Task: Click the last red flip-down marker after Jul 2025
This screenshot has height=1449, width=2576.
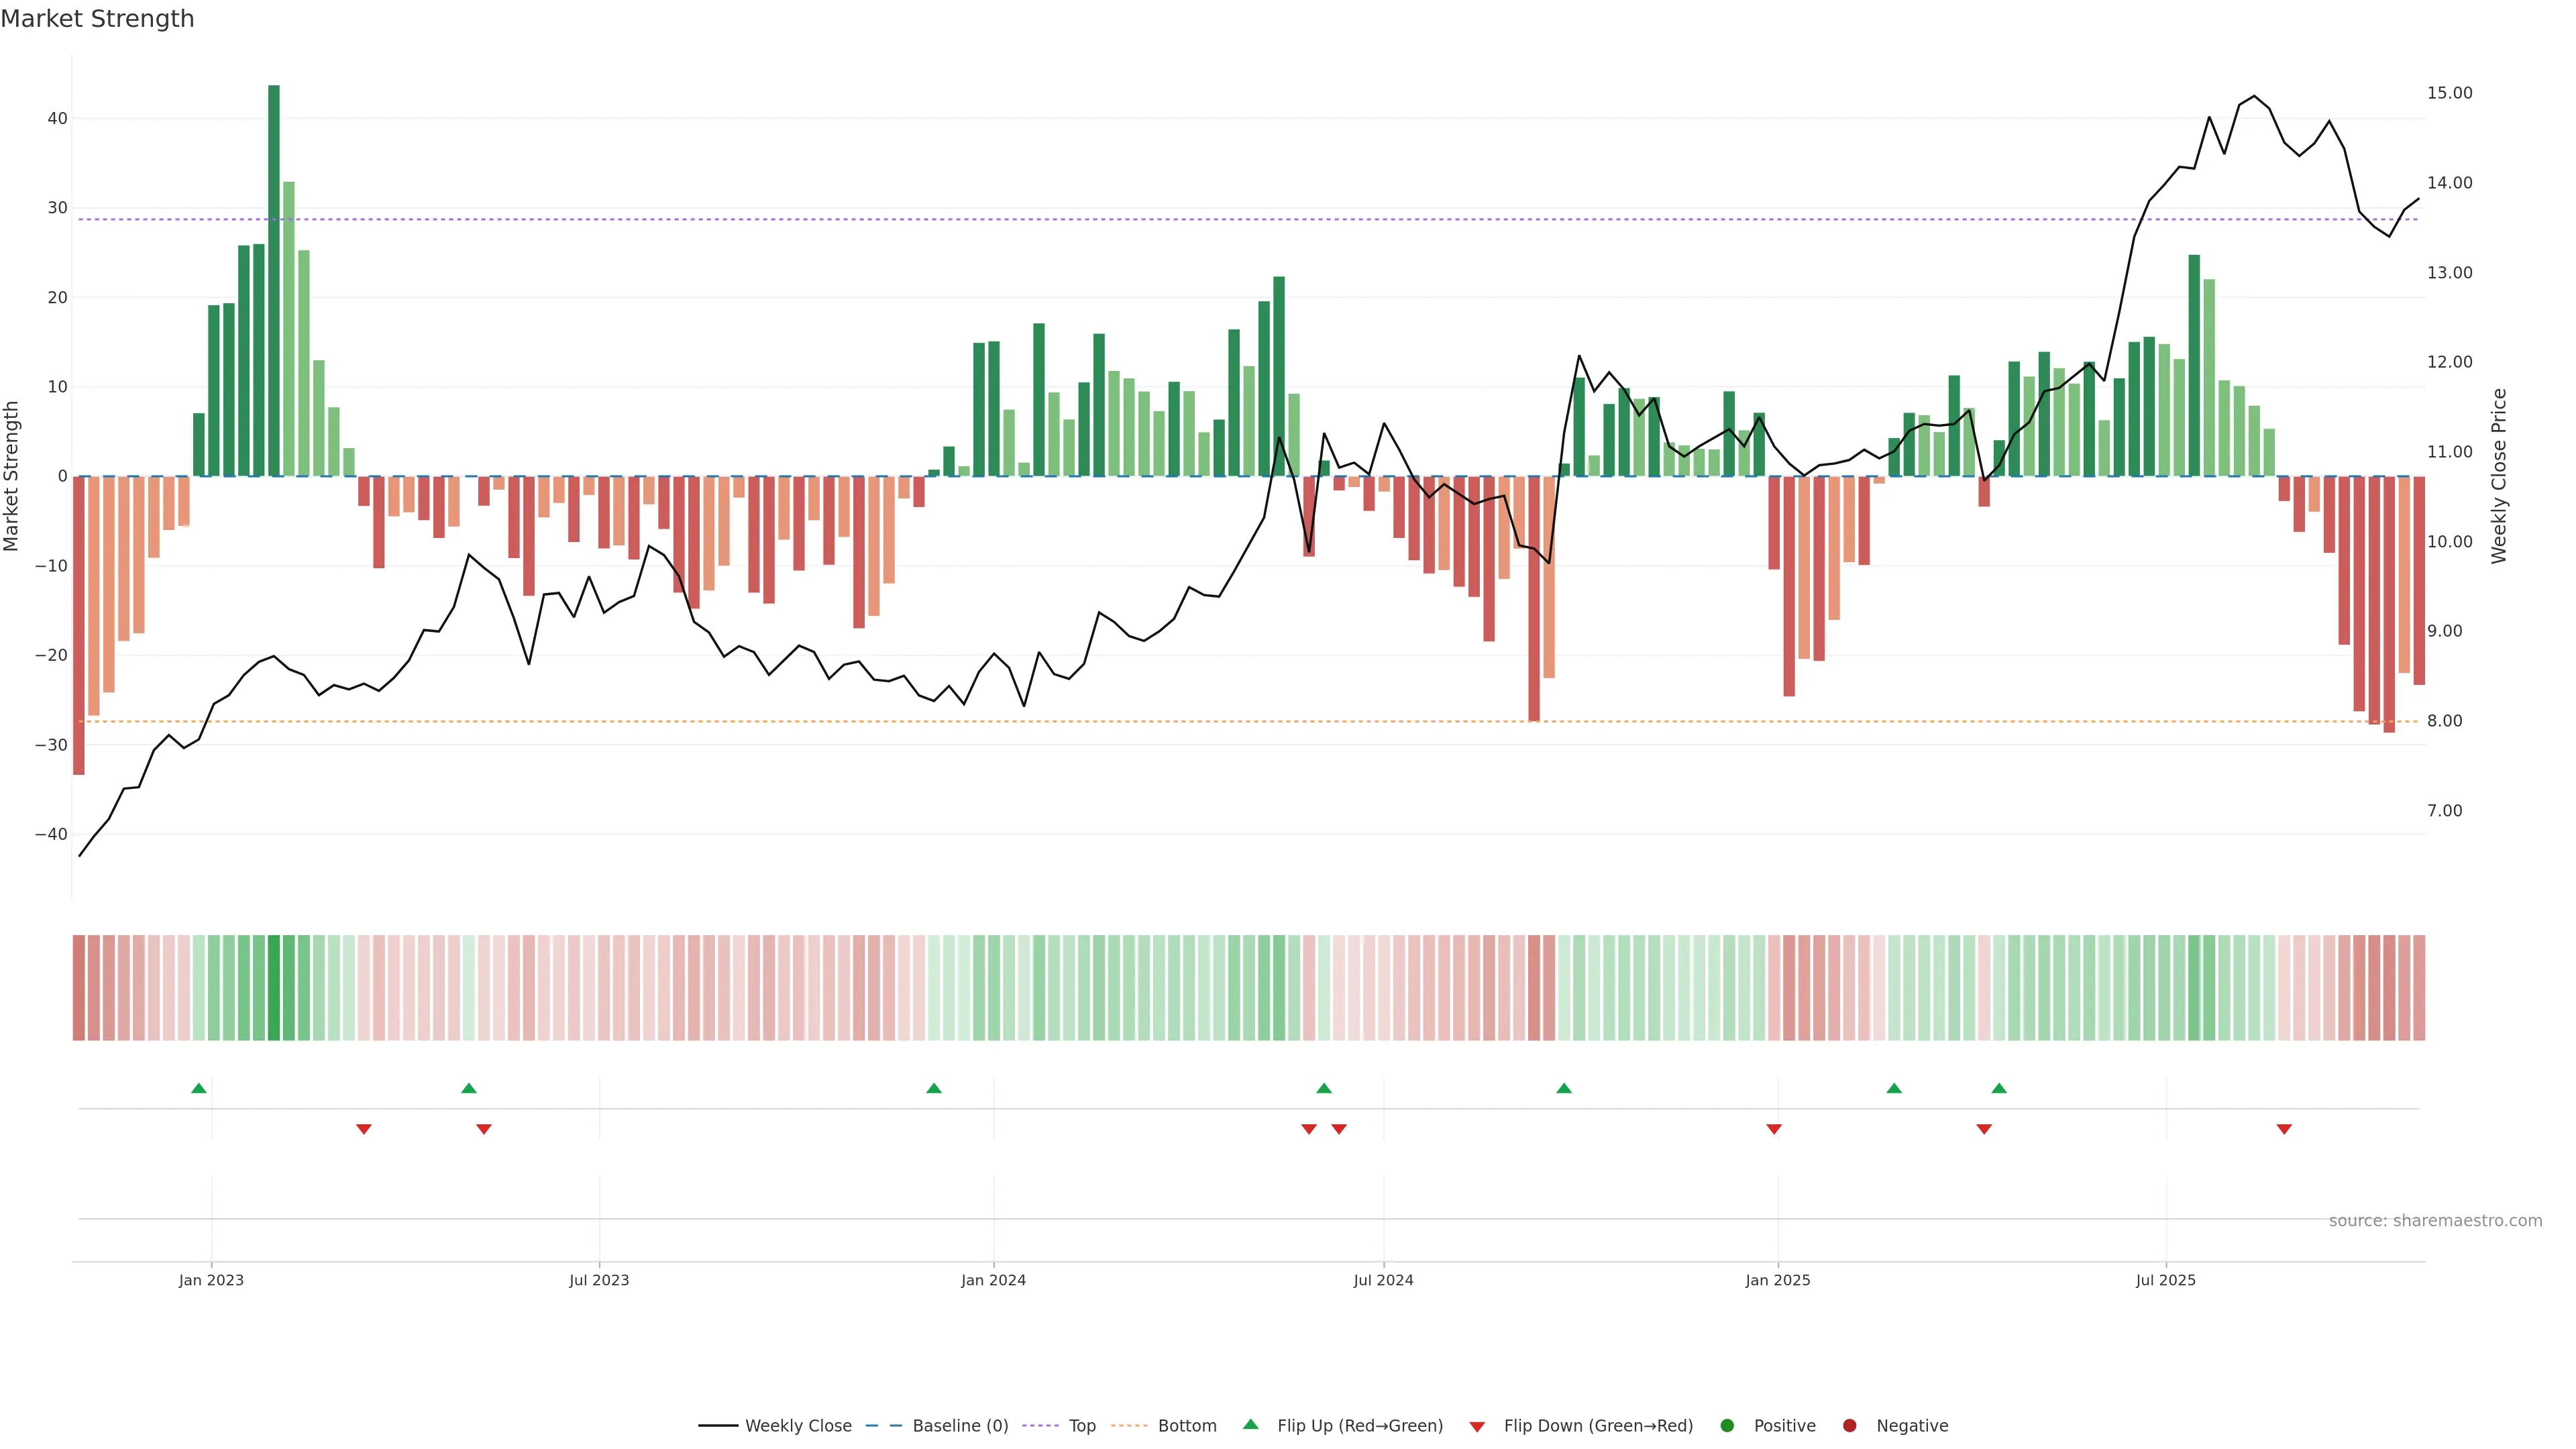Action: pyautogui.click(x=2284, y=1129)
